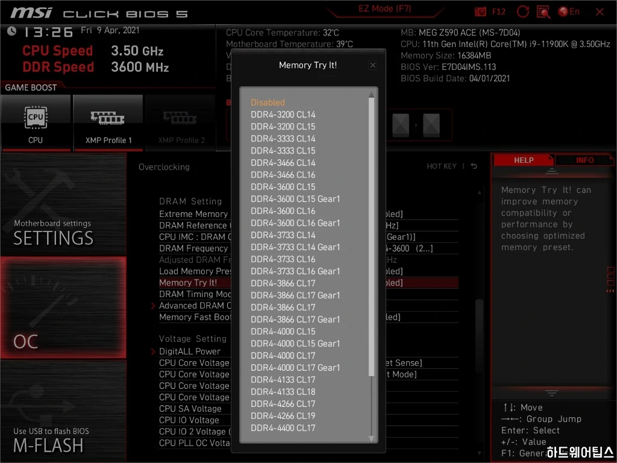The image size is (617, 463).
Task: Open Motherboard SETTINGS section
Action: [63, 205]
